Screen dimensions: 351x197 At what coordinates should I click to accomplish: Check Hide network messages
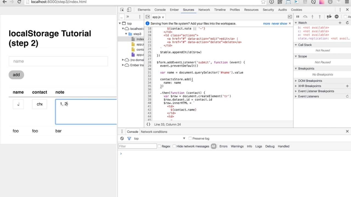174,146
